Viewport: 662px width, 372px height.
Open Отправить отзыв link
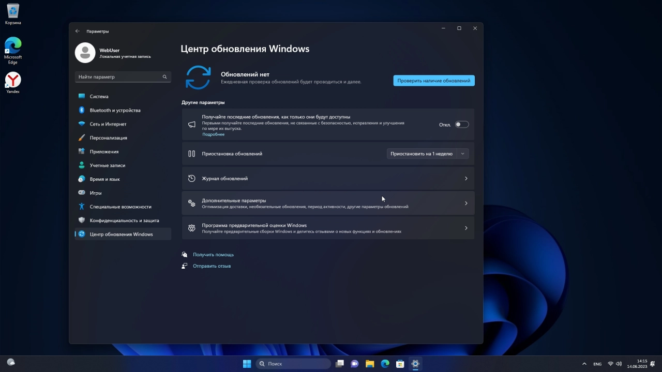[x=212, y=266]
